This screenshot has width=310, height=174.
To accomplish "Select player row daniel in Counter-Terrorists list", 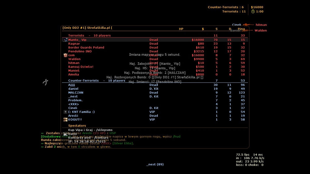I will 155,89.
